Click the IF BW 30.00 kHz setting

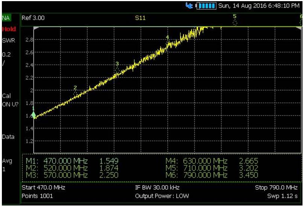(157, 187)
